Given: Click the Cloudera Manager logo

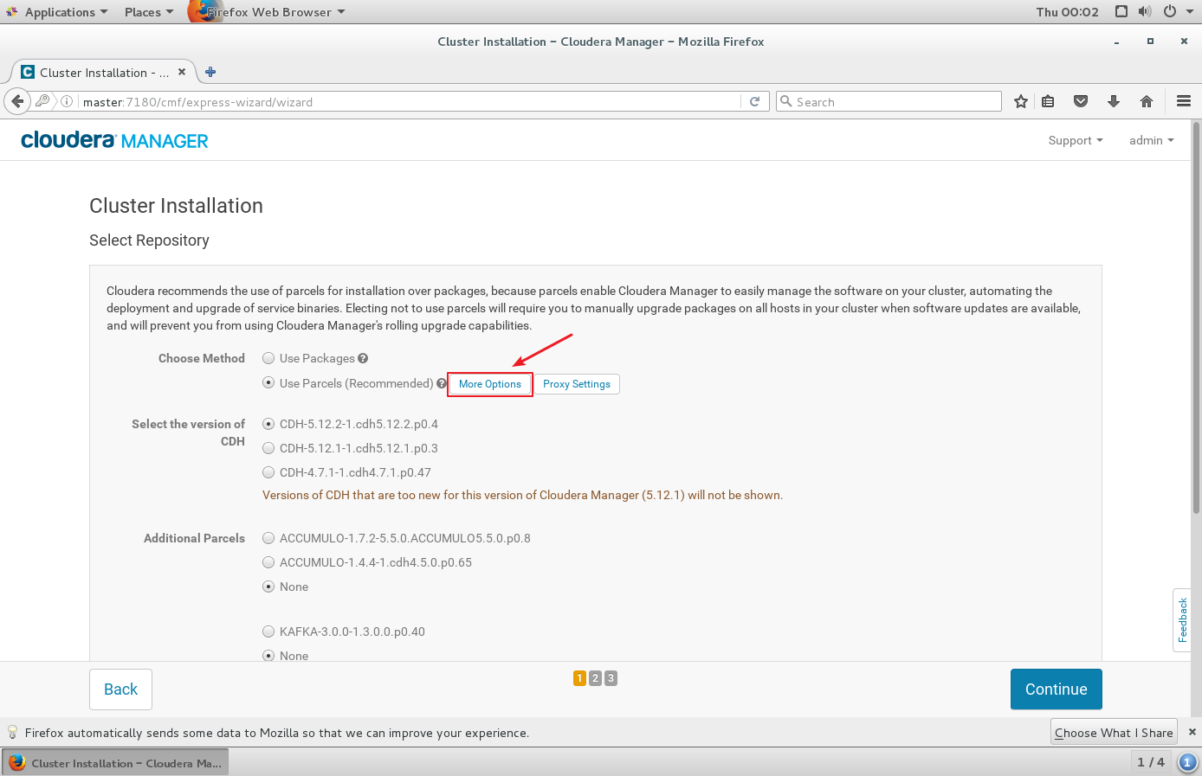Looking at the screenshot, I should 114,140.
